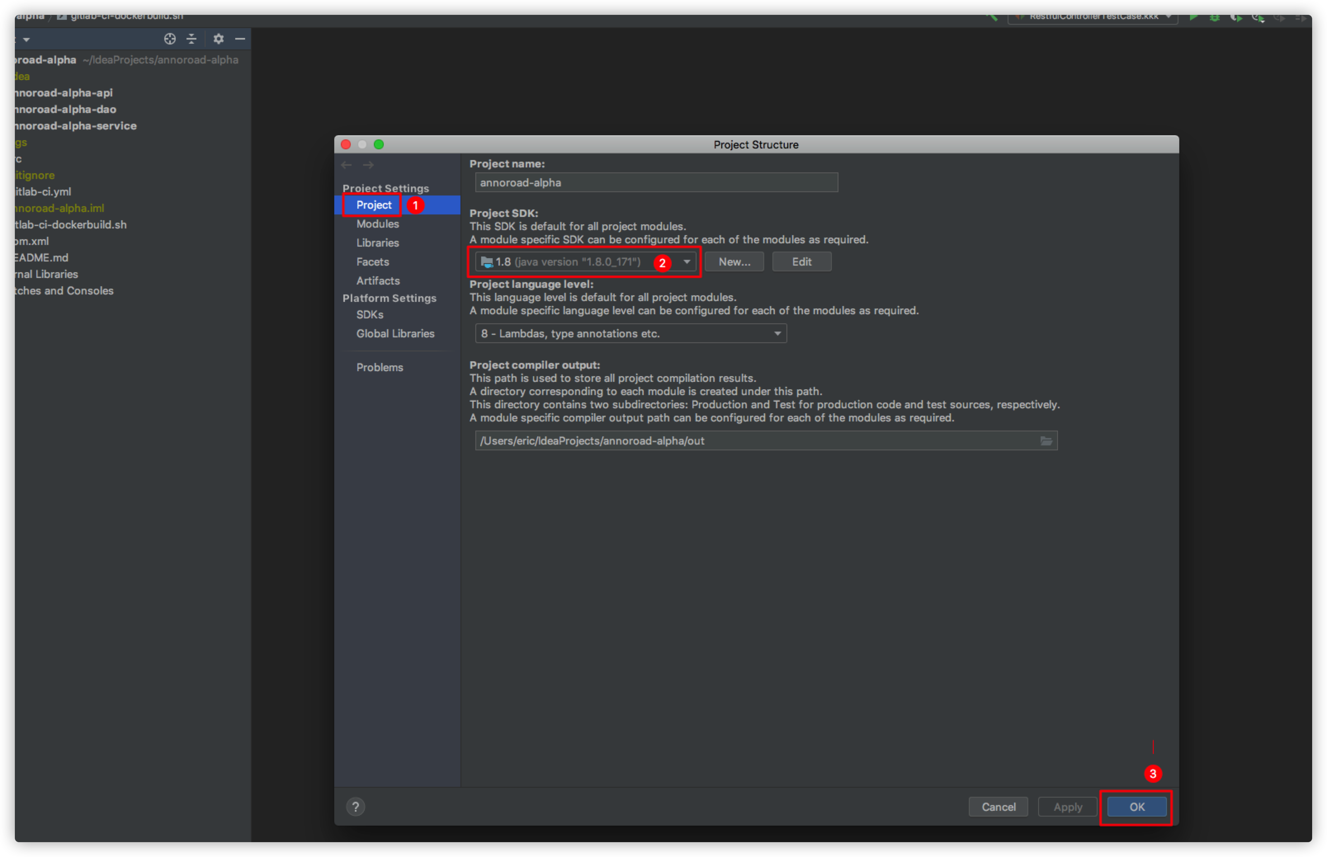This screenshot has height=857, width=1327.
Task: Hide the Project tool window via minus icon
Action: 240,38
